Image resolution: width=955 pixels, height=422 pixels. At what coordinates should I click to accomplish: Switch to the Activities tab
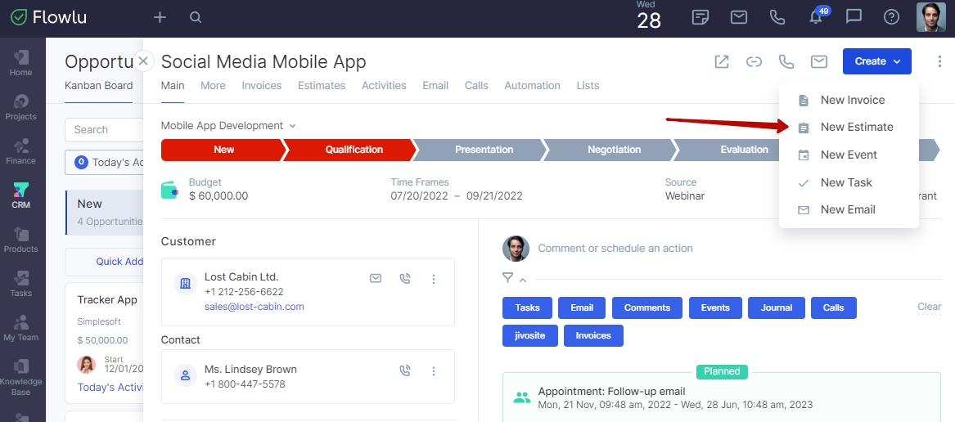[384, 86]
